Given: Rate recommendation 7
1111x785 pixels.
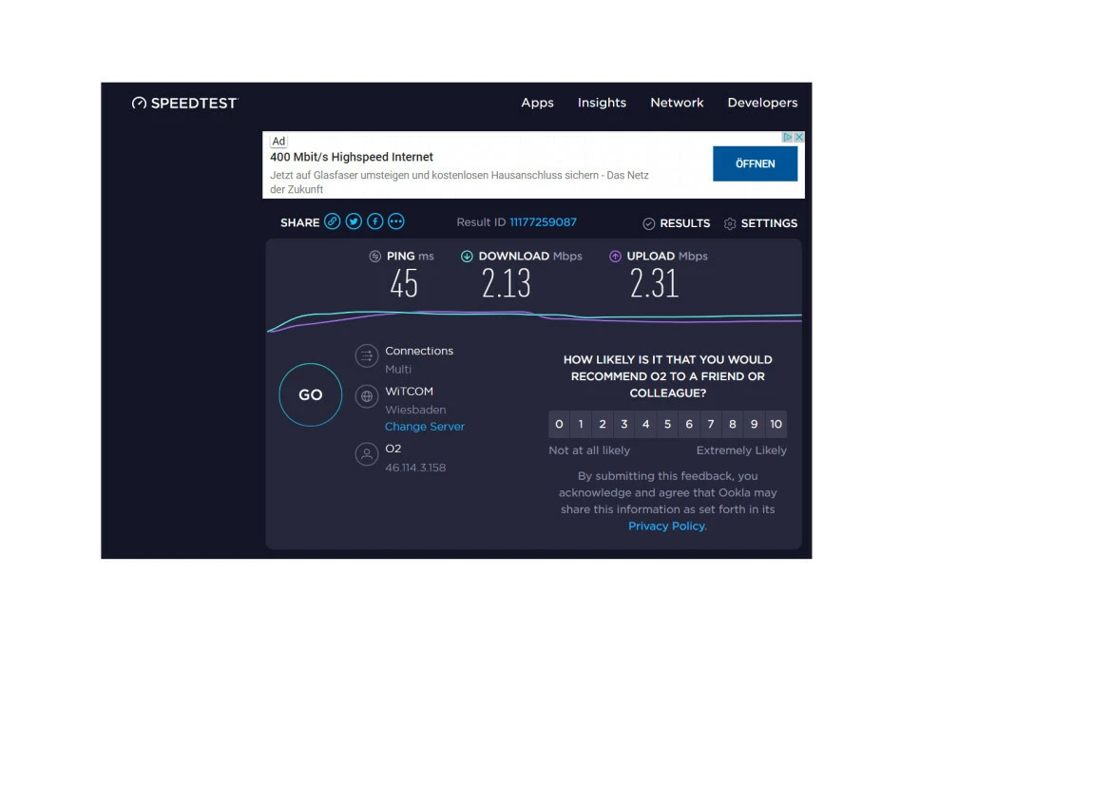Looking at the screenshot, I should [711, 424].
